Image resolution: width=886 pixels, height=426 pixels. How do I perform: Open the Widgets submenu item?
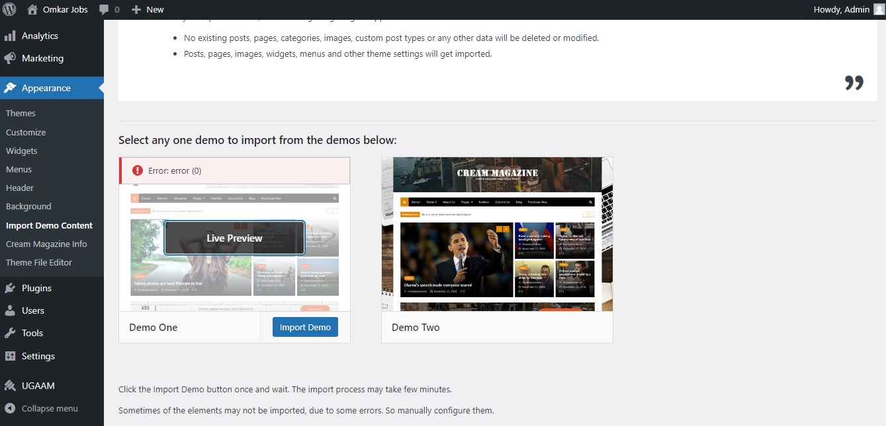22,151
